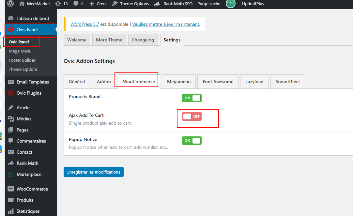Collapse the Ovic Panel submenu arrow

pyautogui.click(x=55, y=29)
